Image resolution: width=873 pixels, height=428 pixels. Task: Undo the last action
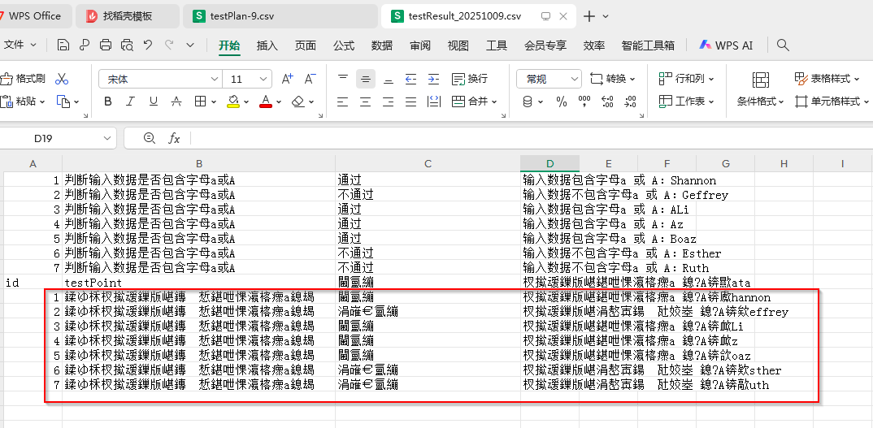148,45
